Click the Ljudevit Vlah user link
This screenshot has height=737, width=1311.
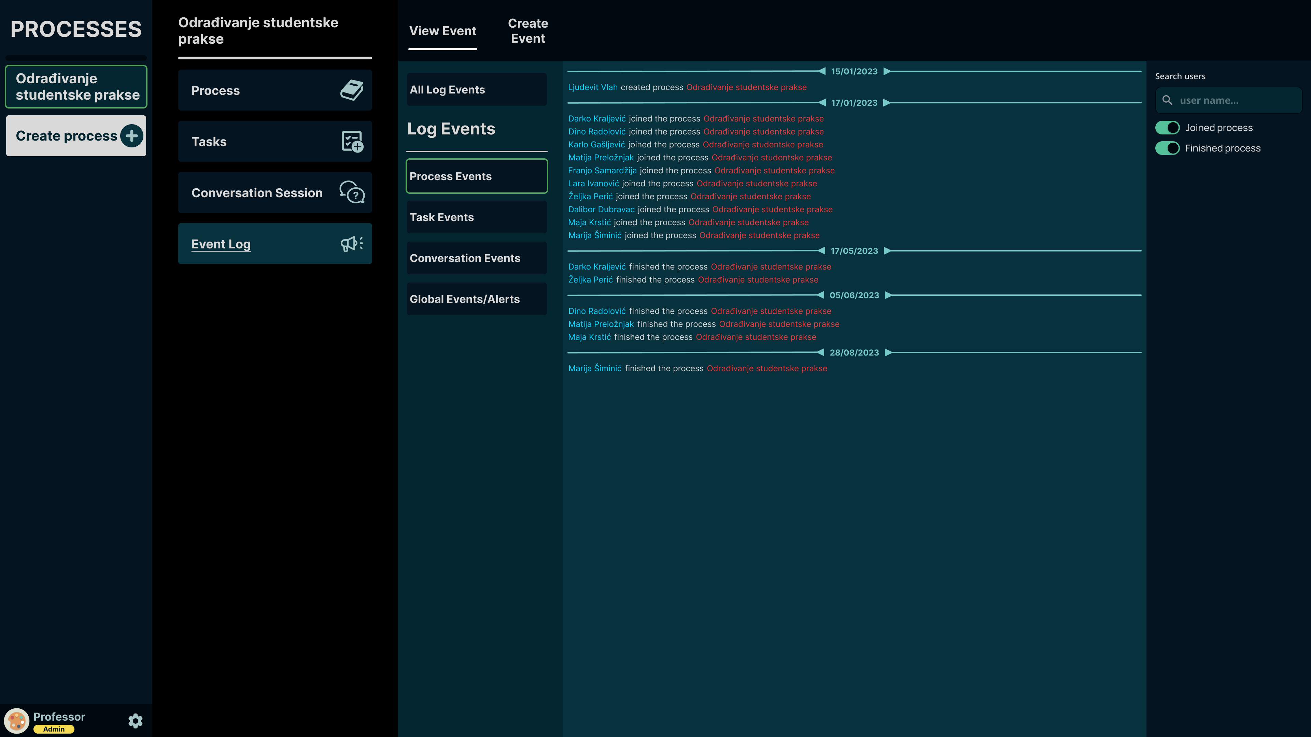[x=592, y=87]
